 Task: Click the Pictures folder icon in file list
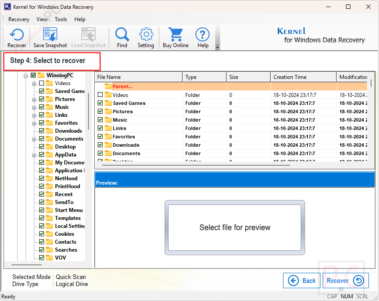pos(108,111)
